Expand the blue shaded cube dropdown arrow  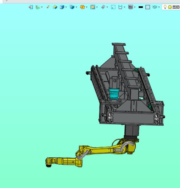click(66, 7)
